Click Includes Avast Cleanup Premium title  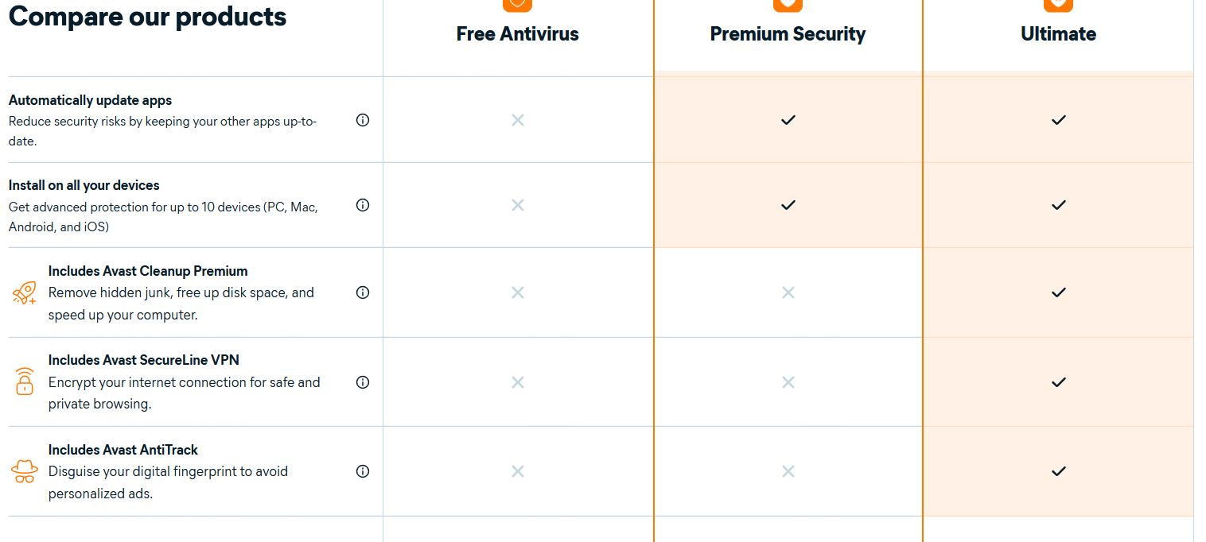coord(148,271)
